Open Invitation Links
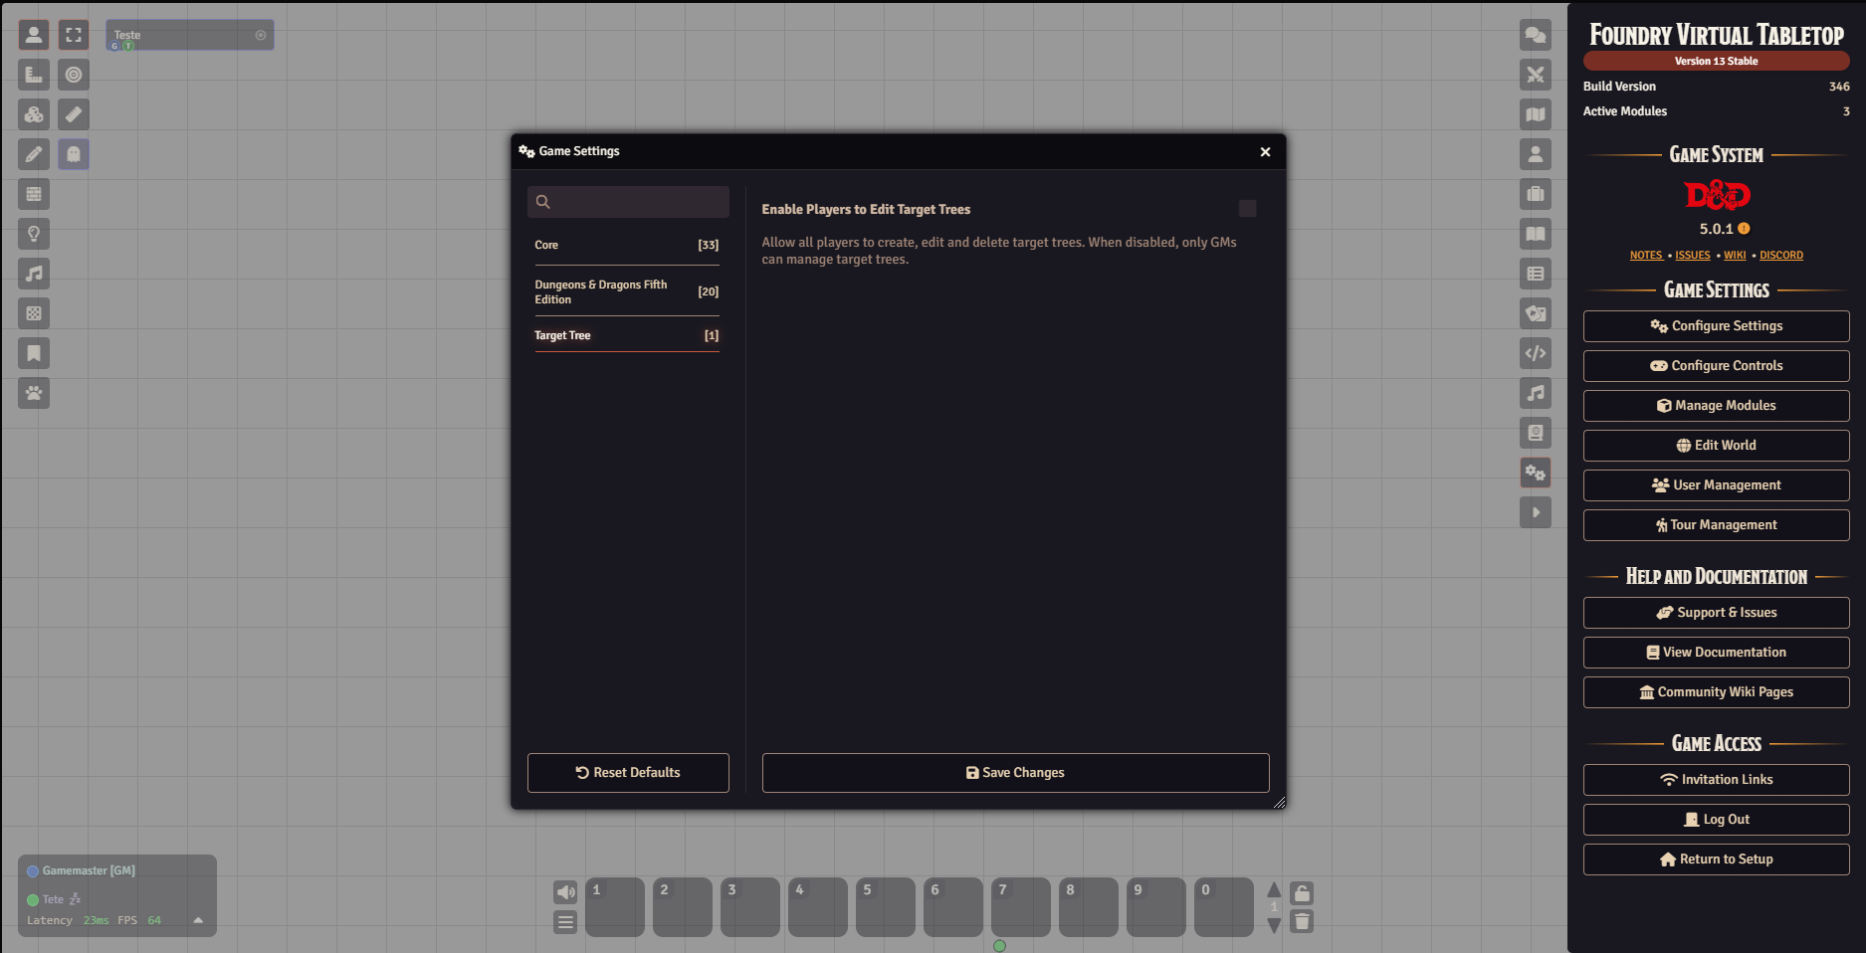 pos(1716,780)
